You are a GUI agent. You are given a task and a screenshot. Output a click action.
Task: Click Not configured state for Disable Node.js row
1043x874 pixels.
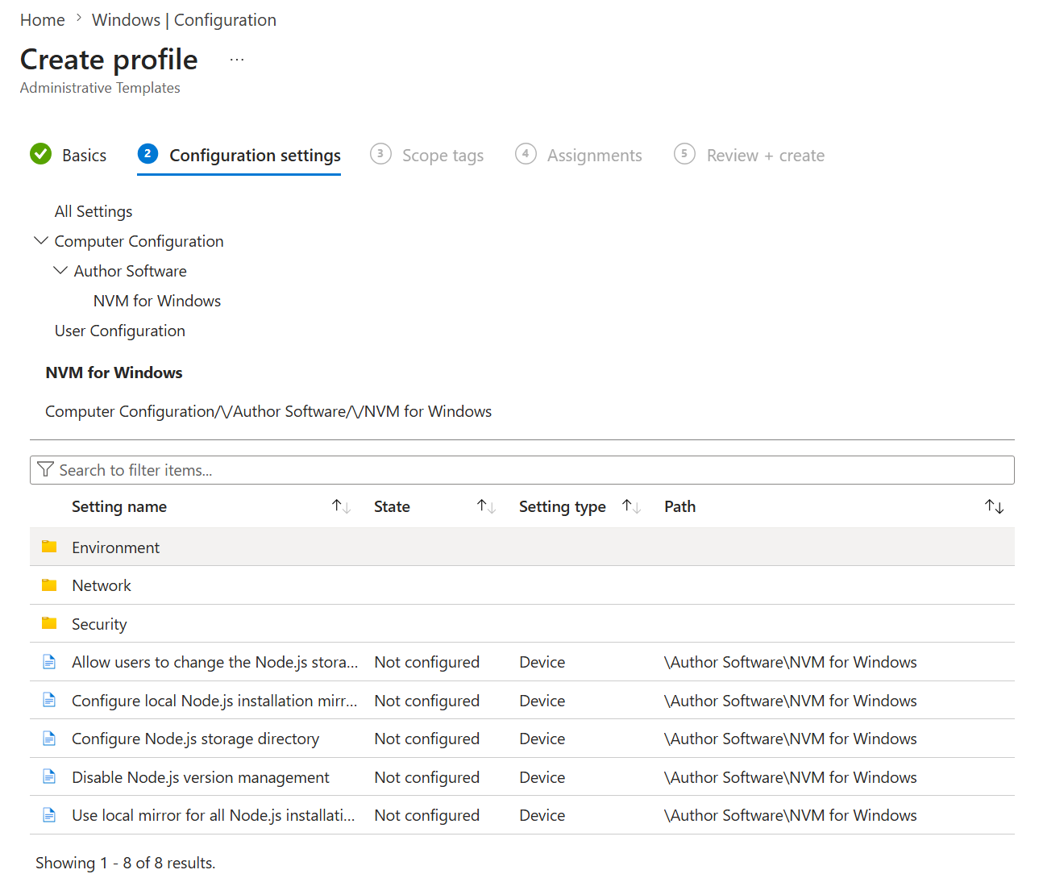coord(427,777)
